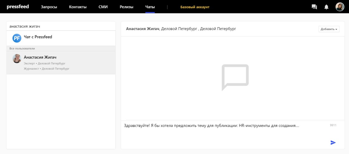Select Анастасия Жигач name in user list
This screenshot has width=349, height=154.
(x=40, y=57)
